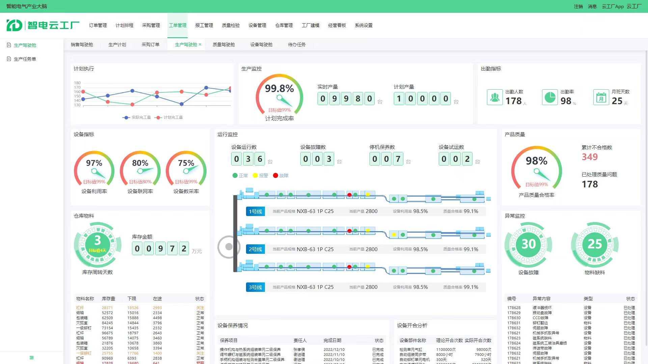This screenshot has width=648, height=364.
Task: Click the monthly shift days calendar icon
Action: [601, 97]
